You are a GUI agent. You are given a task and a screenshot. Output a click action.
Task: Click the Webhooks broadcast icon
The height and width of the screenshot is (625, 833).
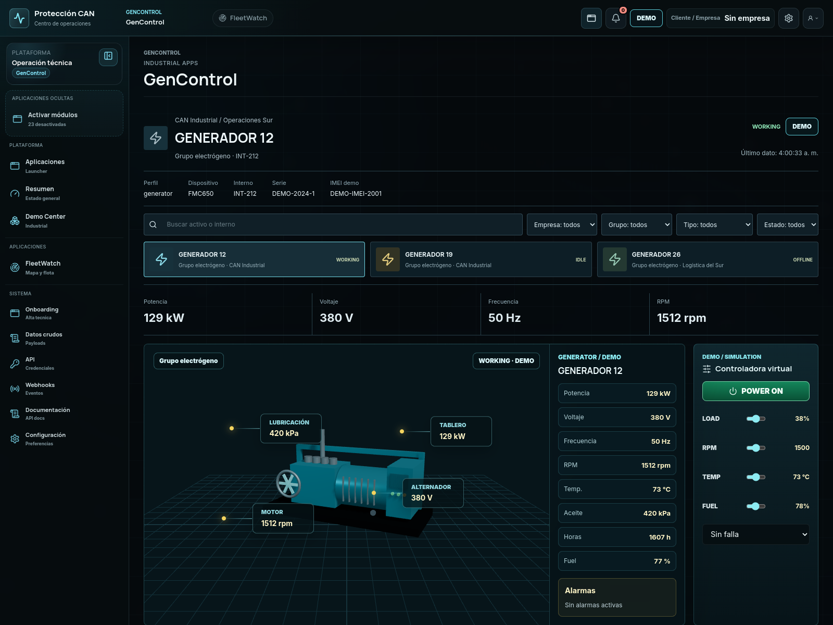[x=15, y=389]
